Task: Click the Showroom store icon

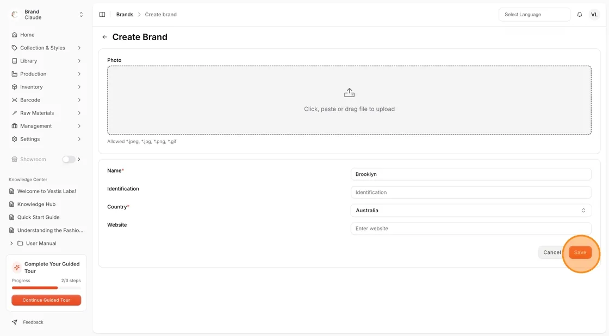Action: point(14,159)
